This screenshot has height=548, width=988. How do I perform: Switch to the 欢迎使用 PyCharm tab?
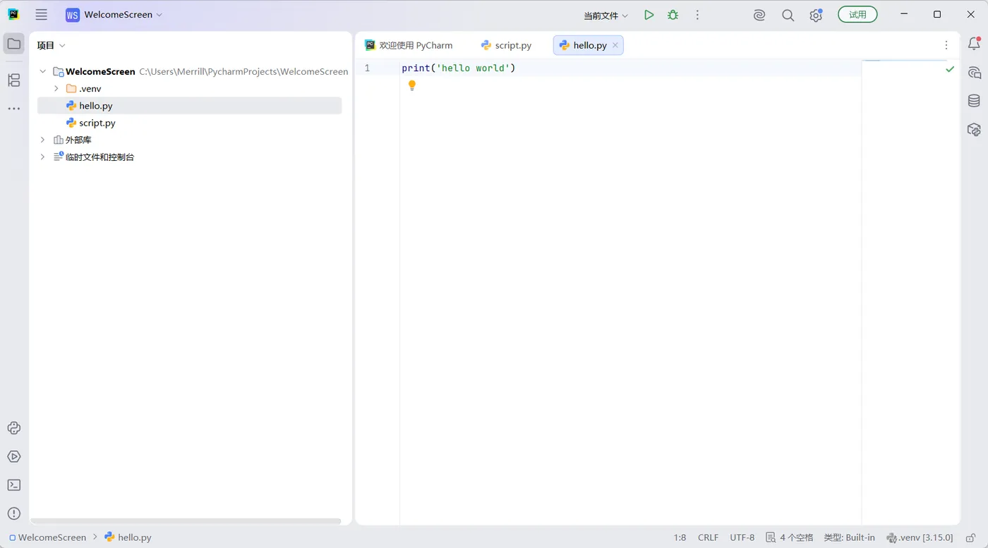point(409,45)
